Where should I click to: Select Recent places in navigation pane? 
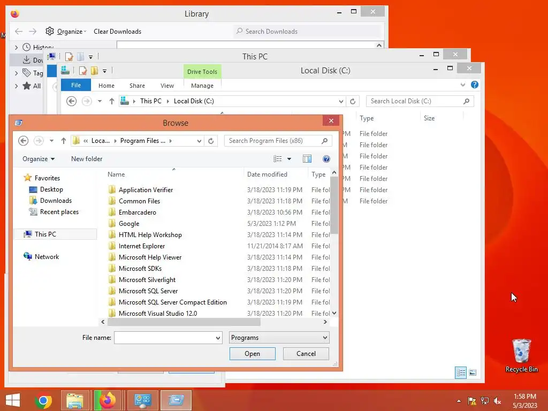[59, 212]
